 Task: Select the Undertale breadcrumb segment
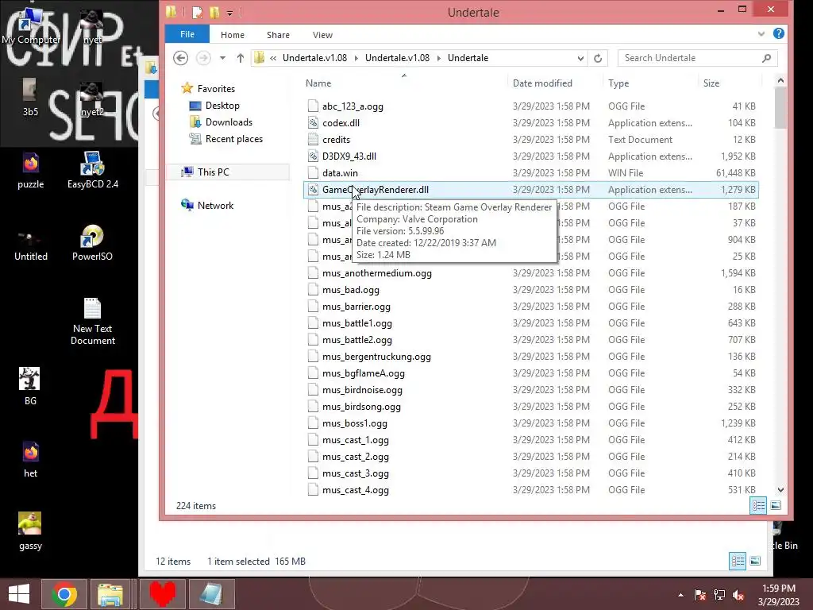[x=468, y=58]
